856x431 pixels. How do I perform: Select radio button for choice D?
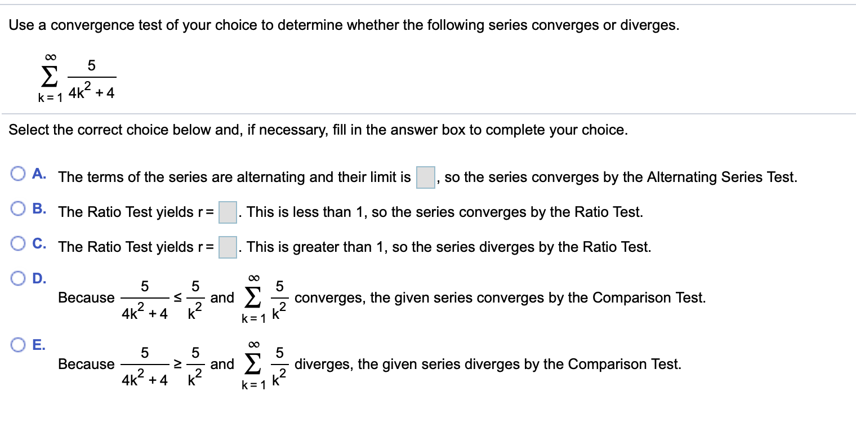point(18,278)
